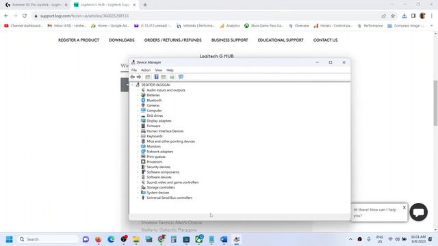Viewport: 438px width, 246px height.
Task: Dismiss the 'Hi there! How can I help you?' popup
Action: tap(404, 208)
